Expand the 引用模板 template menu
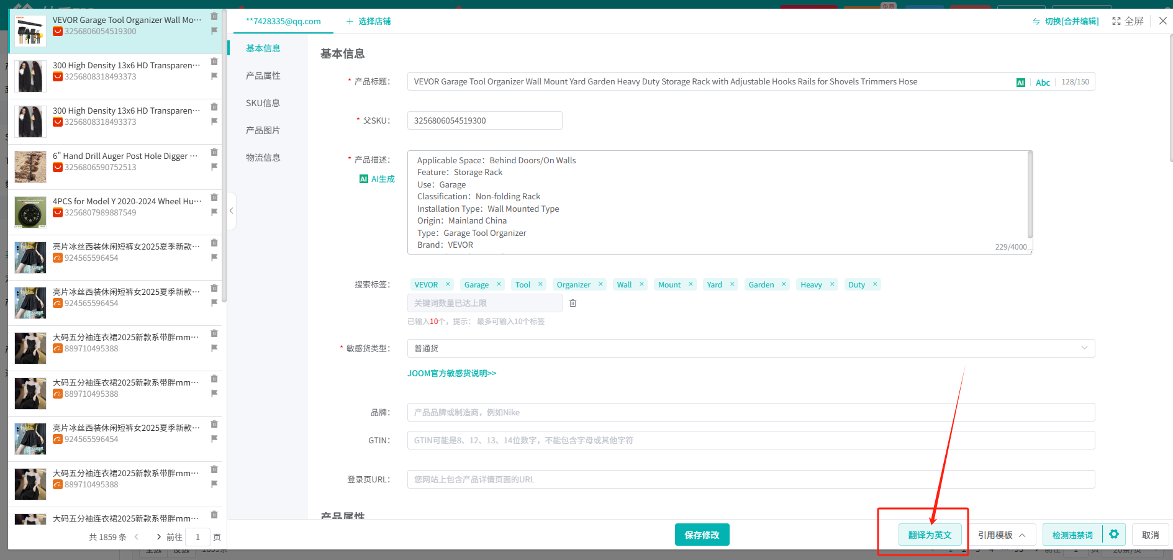This screenshot has height=560, width=1173. (1002, 535)
